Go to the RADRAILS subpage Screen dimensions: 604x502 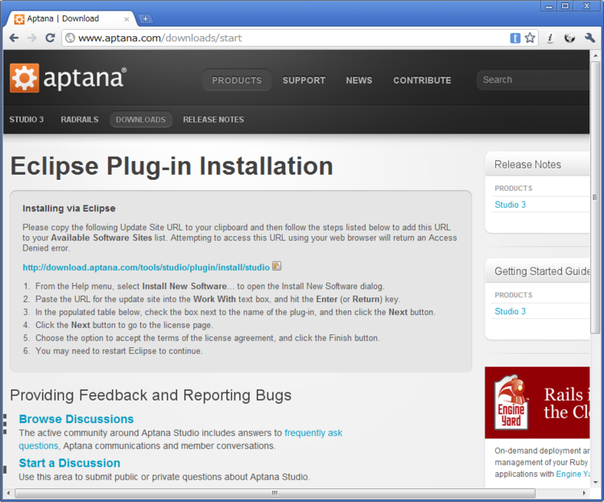pyautogui.click(x=80, y=119)
